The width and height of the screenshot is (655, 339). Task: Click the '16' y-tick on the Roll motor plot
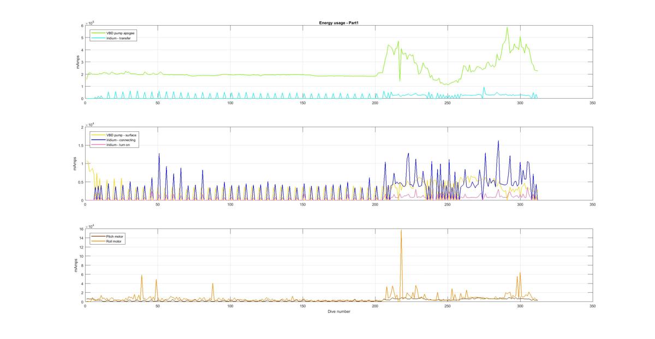tap(81, 229)
